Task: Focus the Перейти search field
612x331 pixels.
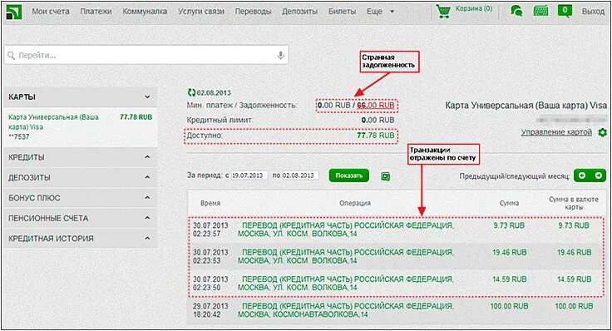Action: tap(146, 56)
